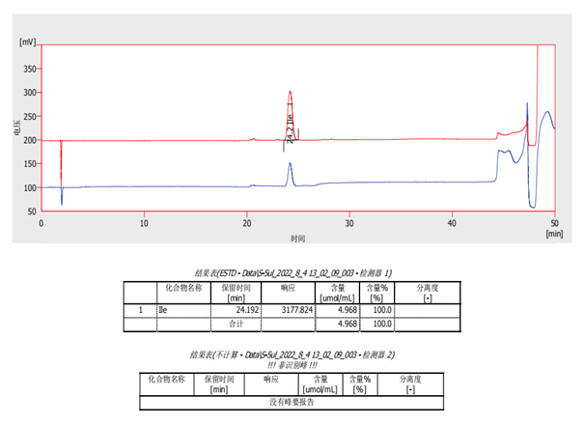This screenshot has height=425, width=584.
Task: Click the 100.0 percent in the Ile row
Action: point(382,310)
